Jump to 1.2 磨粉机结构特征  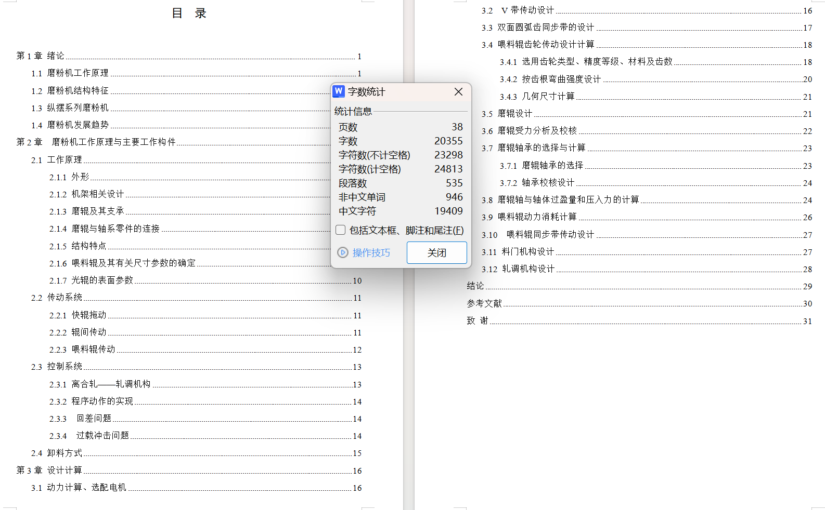pos(181,91)
